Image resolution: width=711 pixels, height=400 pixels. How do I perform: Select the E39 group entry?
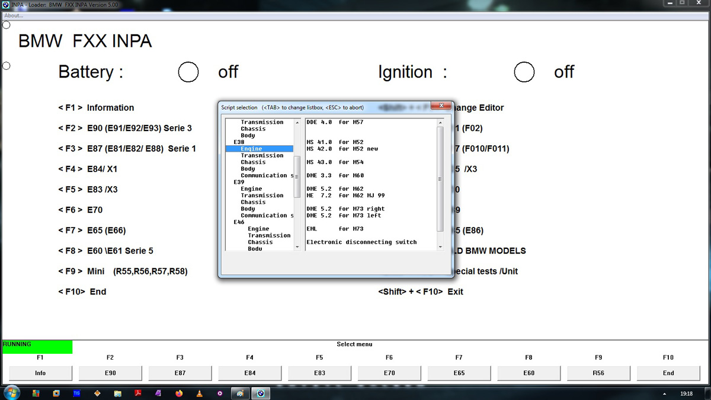coord(239,182)
